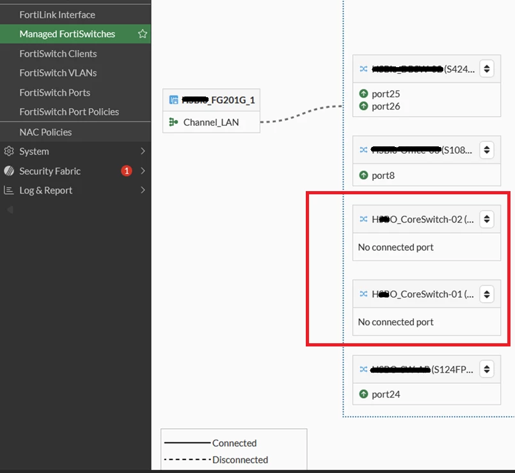Expand the System menu chevron
This screenshot has height=473, width=515.
pyautogui.click(x=143, y=151)
